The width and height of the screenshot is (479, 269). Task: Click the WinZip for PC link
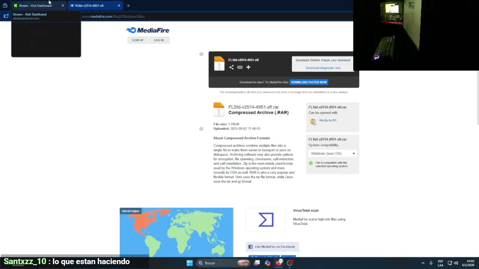[328, 120]
